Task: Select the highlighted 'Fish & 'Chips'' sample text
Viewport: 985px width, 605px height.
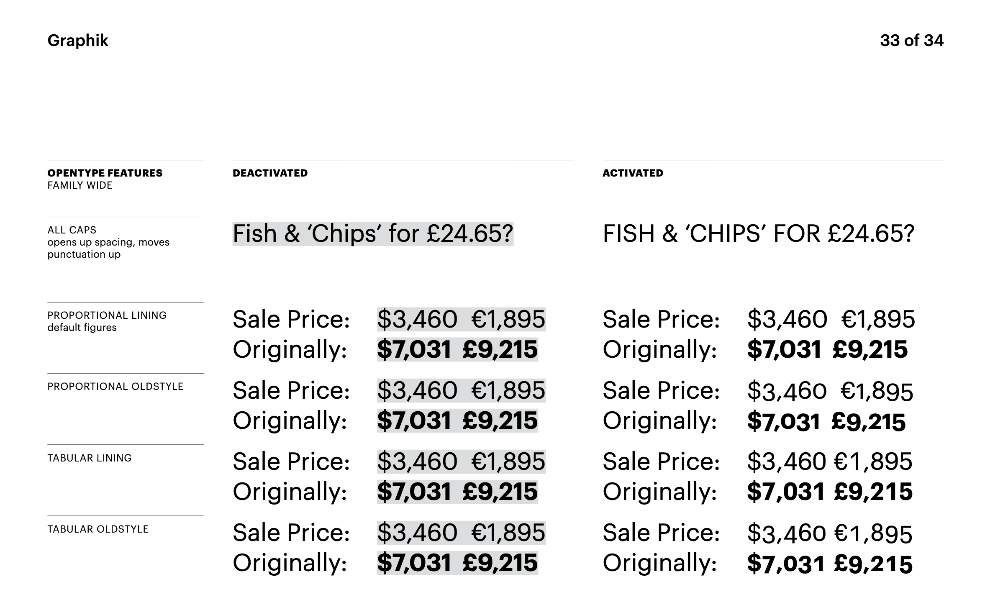Action: 373,234
